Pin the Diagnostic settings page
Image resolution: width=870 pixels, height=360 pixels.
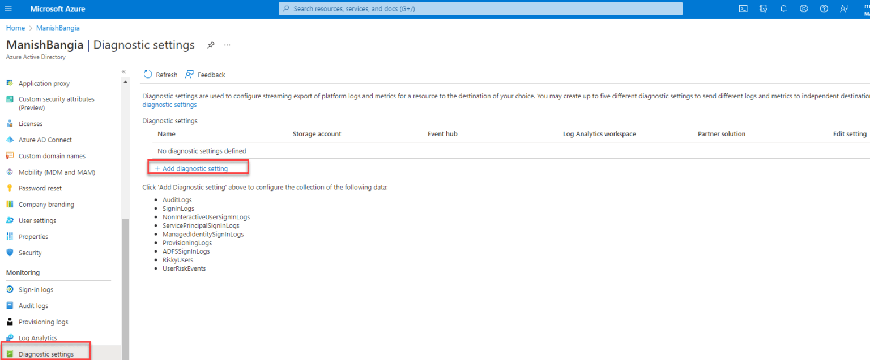pyautogui.click(x=211, y=45)
